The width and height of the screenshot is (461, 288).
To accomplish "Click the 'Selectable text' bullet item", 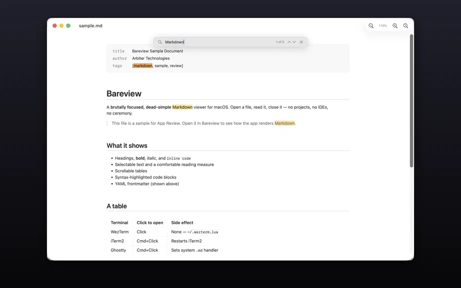I will click(164, 164).
